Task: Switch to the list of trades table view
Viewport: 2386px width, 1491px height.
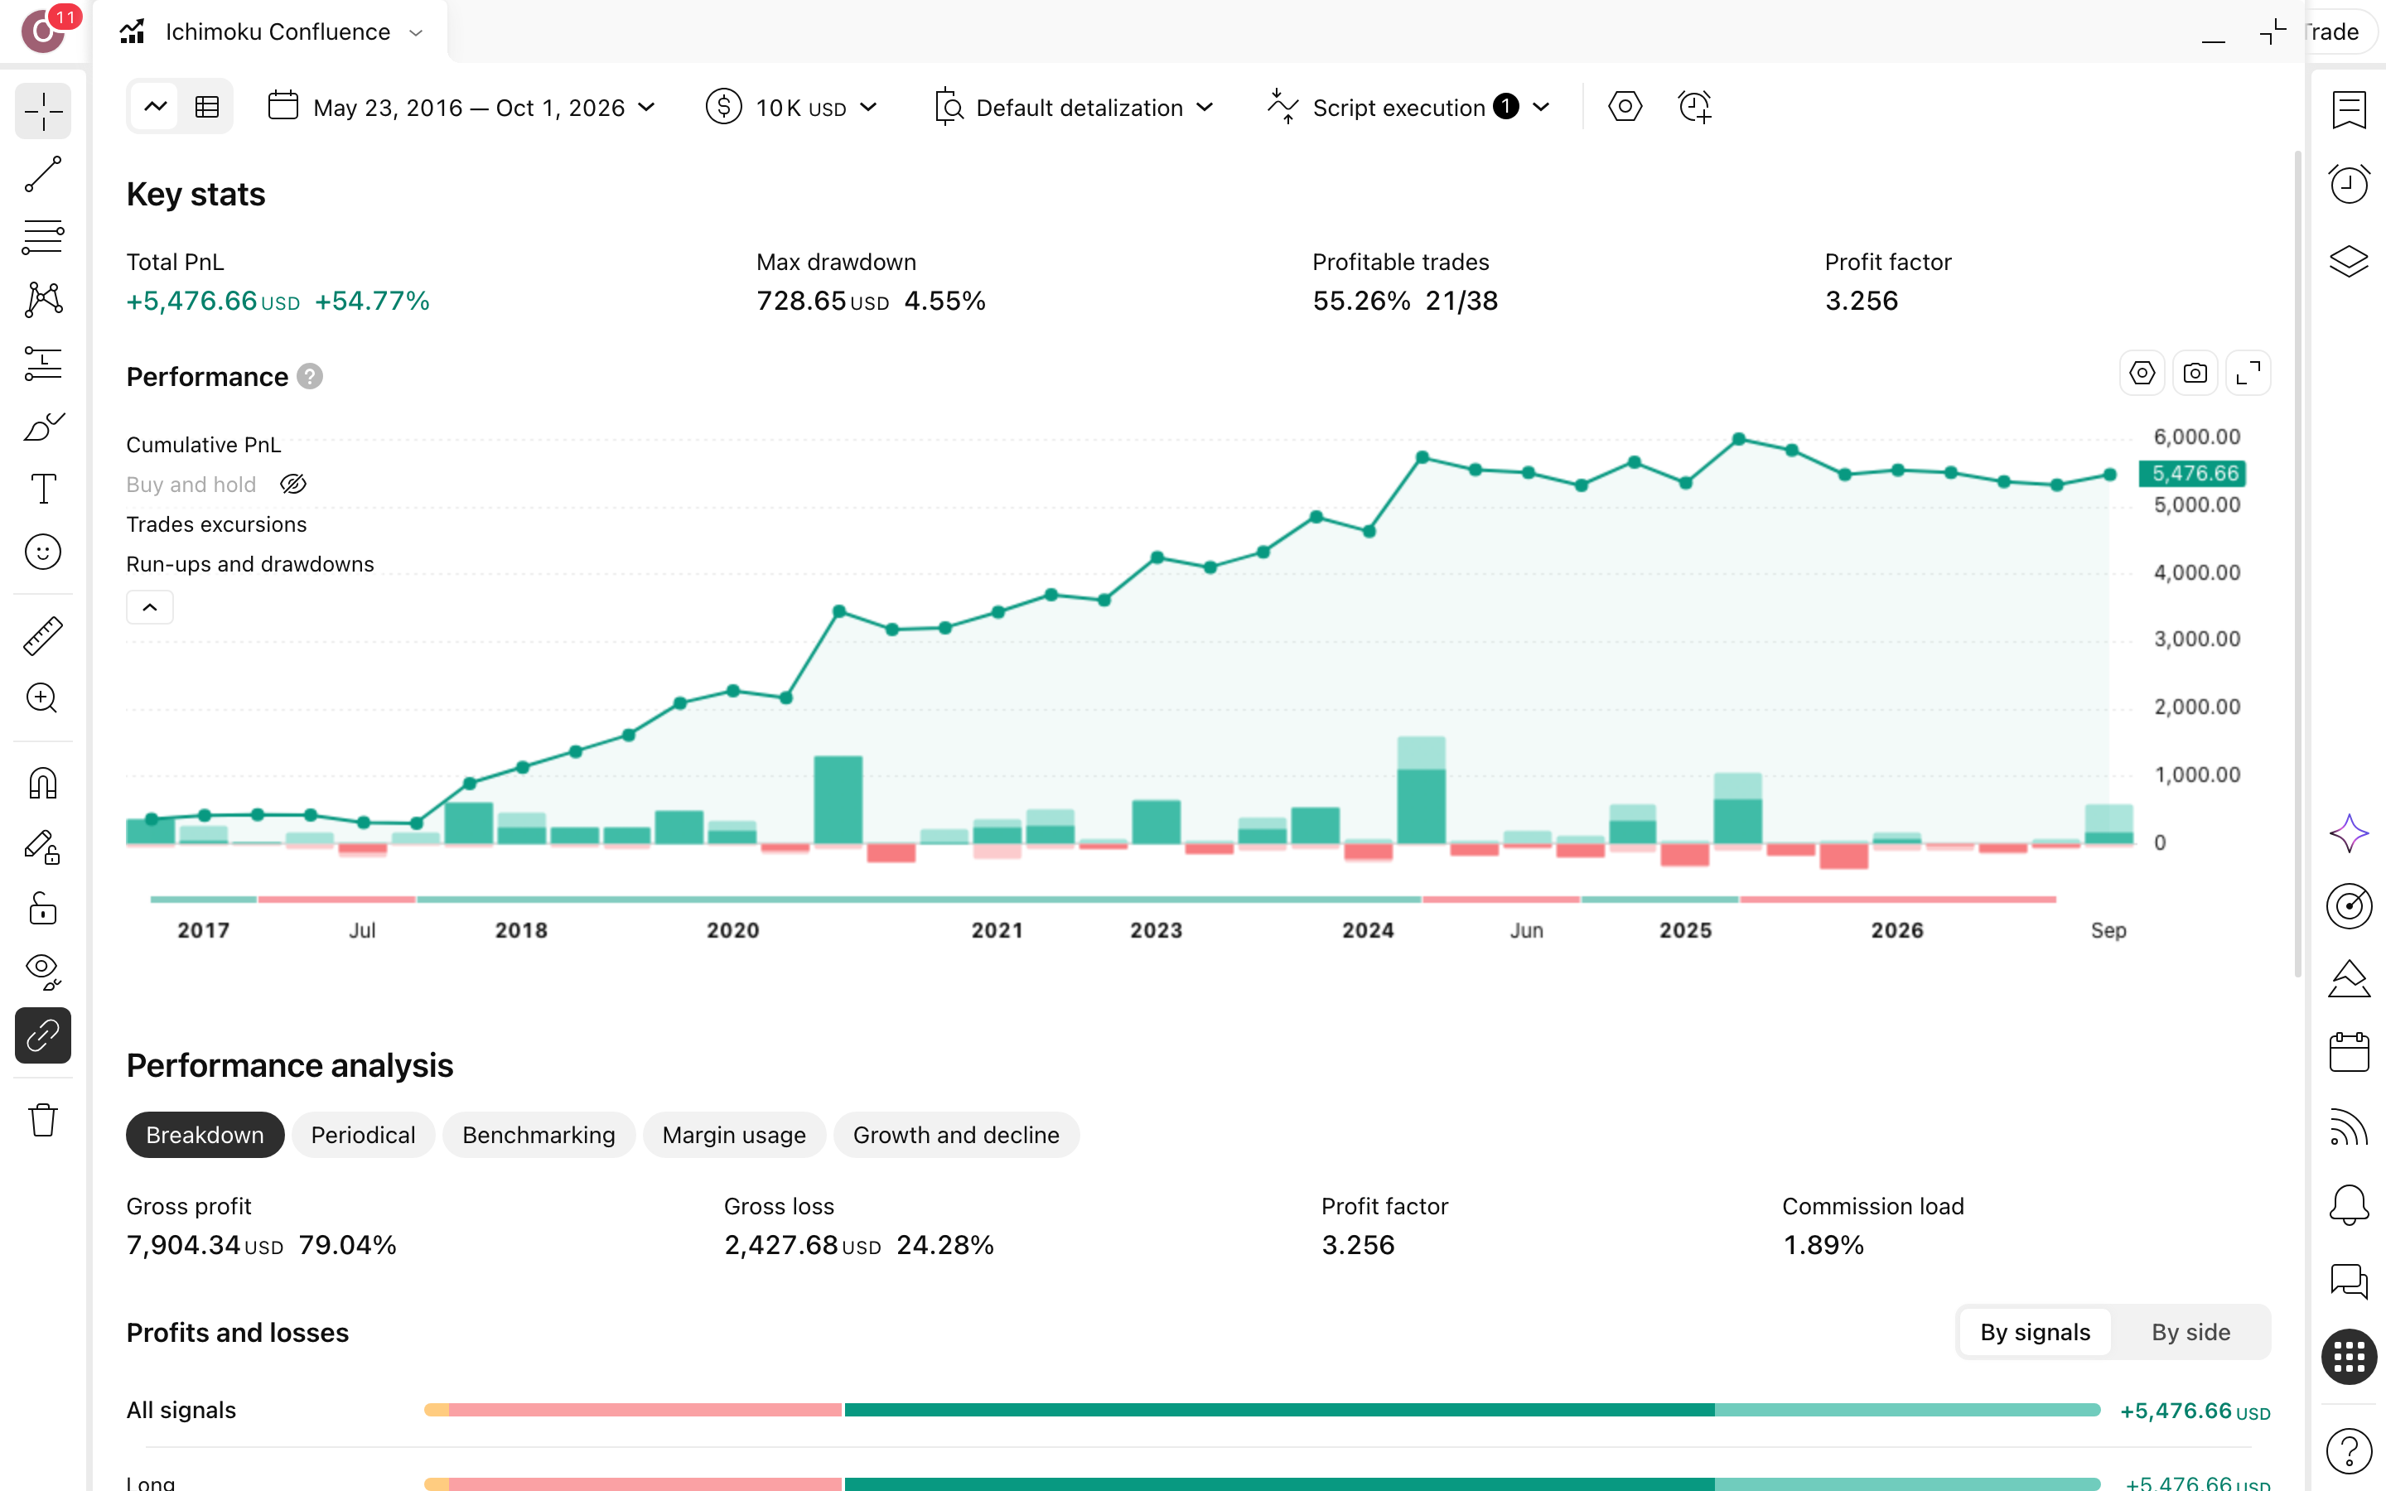Action: coord(207,107)
